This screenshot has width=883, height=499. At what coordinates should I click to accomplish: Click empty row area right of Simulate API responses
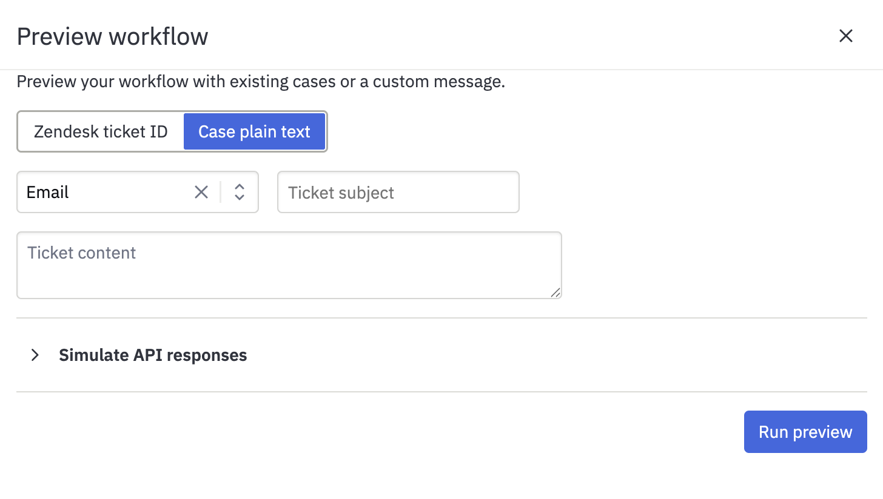click(557, 355)
